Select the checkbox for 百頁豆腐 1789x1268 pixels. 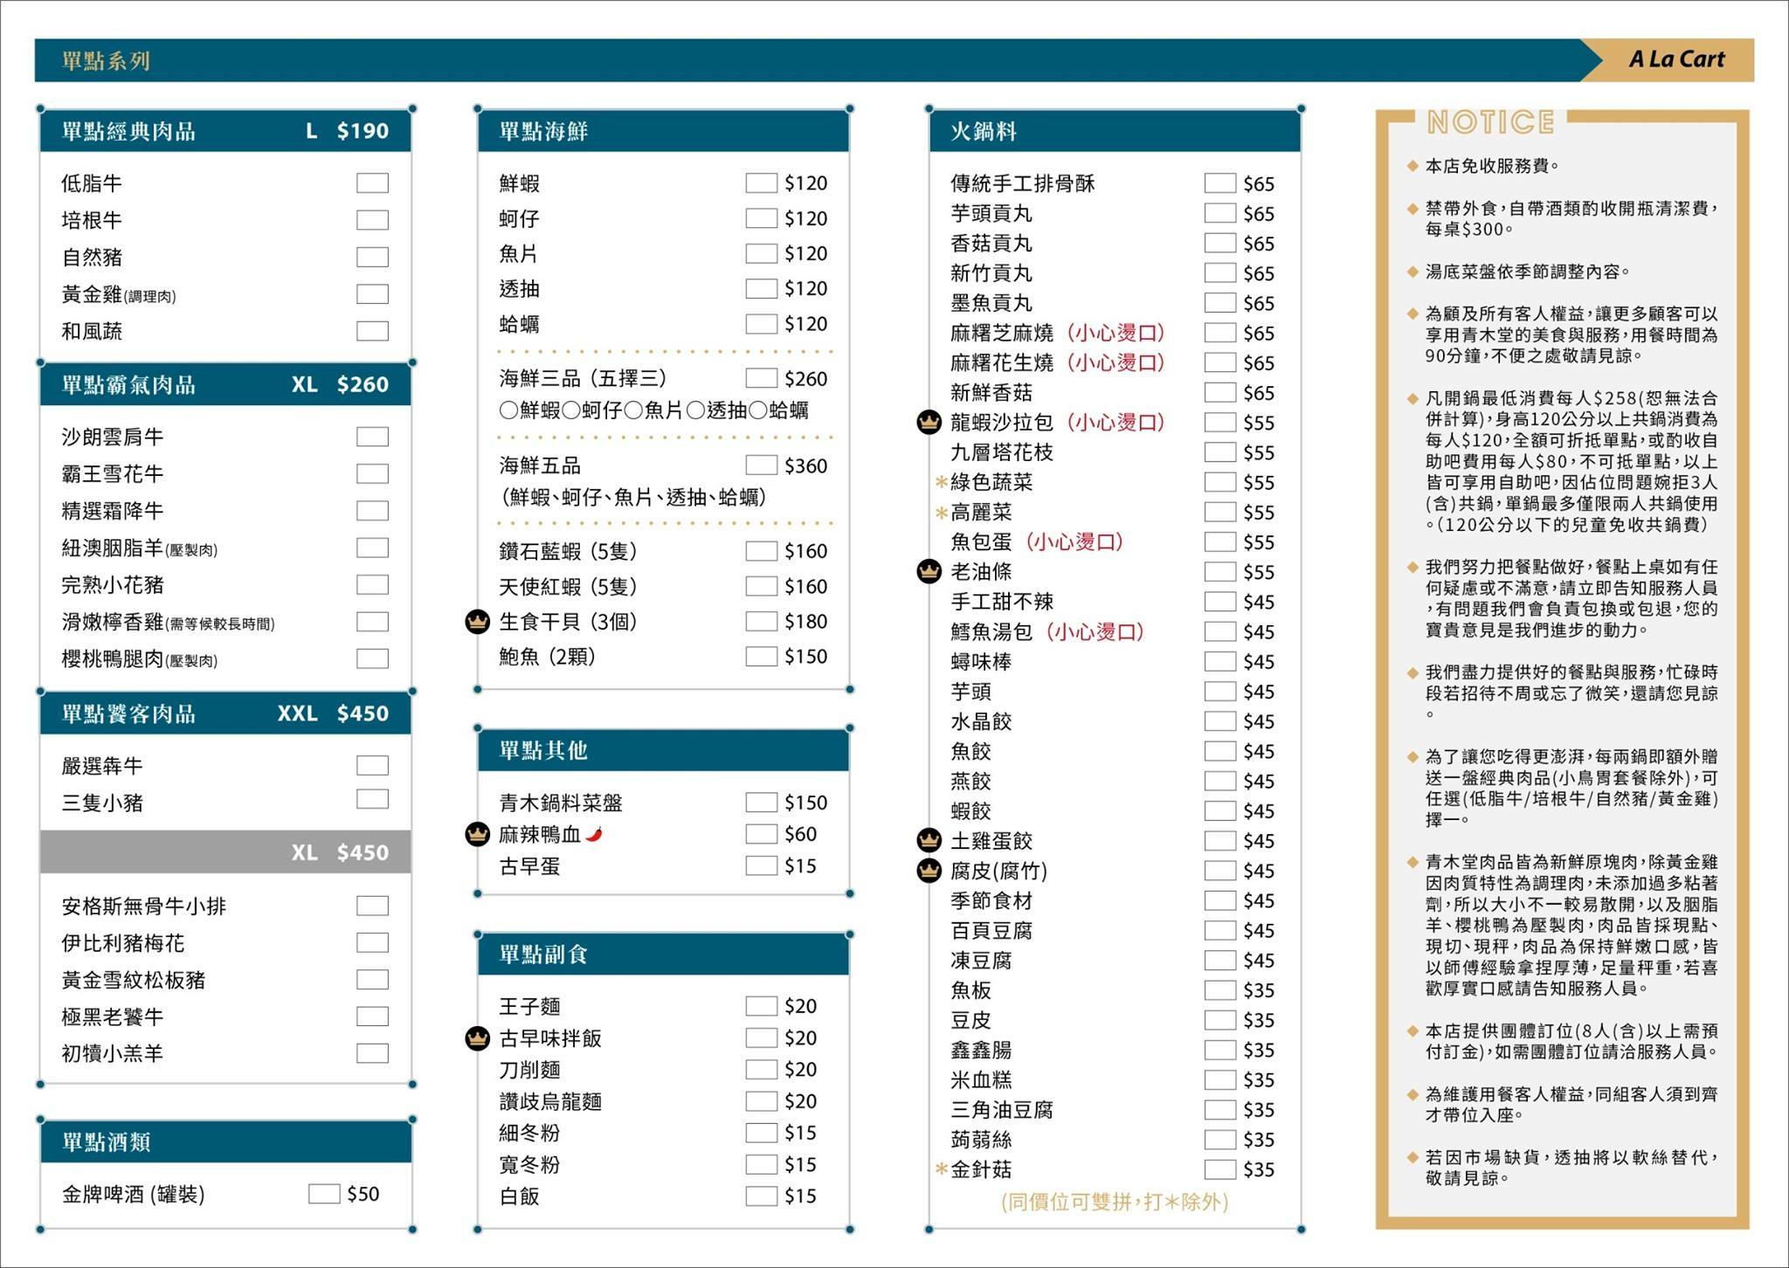(1220, 930)
